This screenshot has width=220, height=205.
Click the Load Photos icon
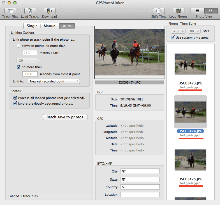179,11
